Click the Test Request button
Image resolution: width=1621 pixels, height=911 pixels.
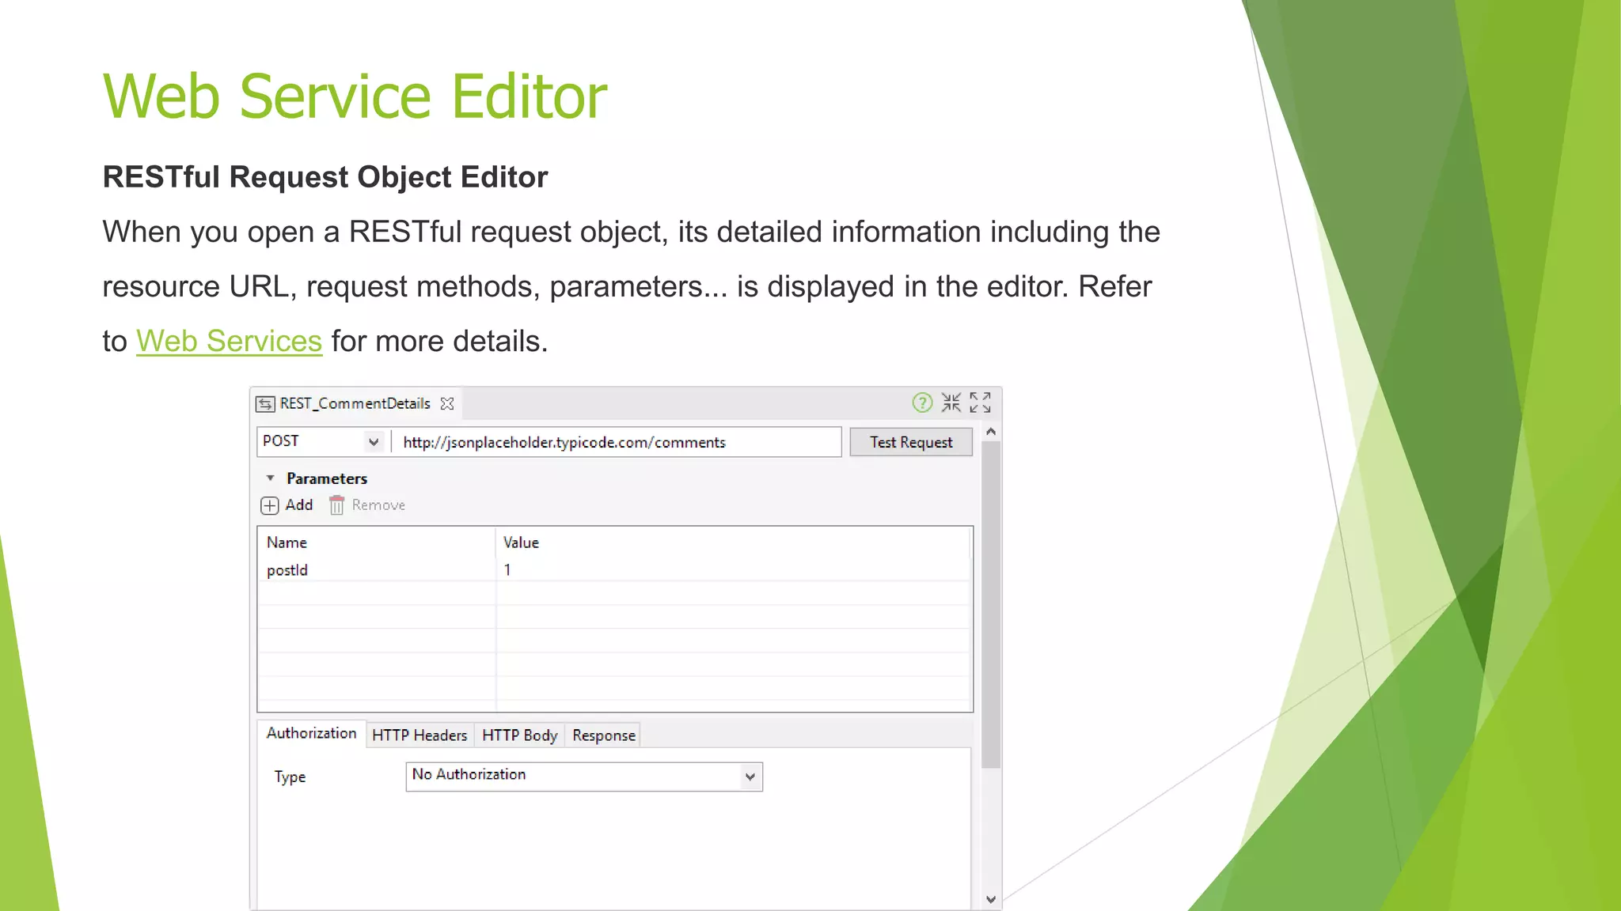pyautogui.click(x=911, y=442)
